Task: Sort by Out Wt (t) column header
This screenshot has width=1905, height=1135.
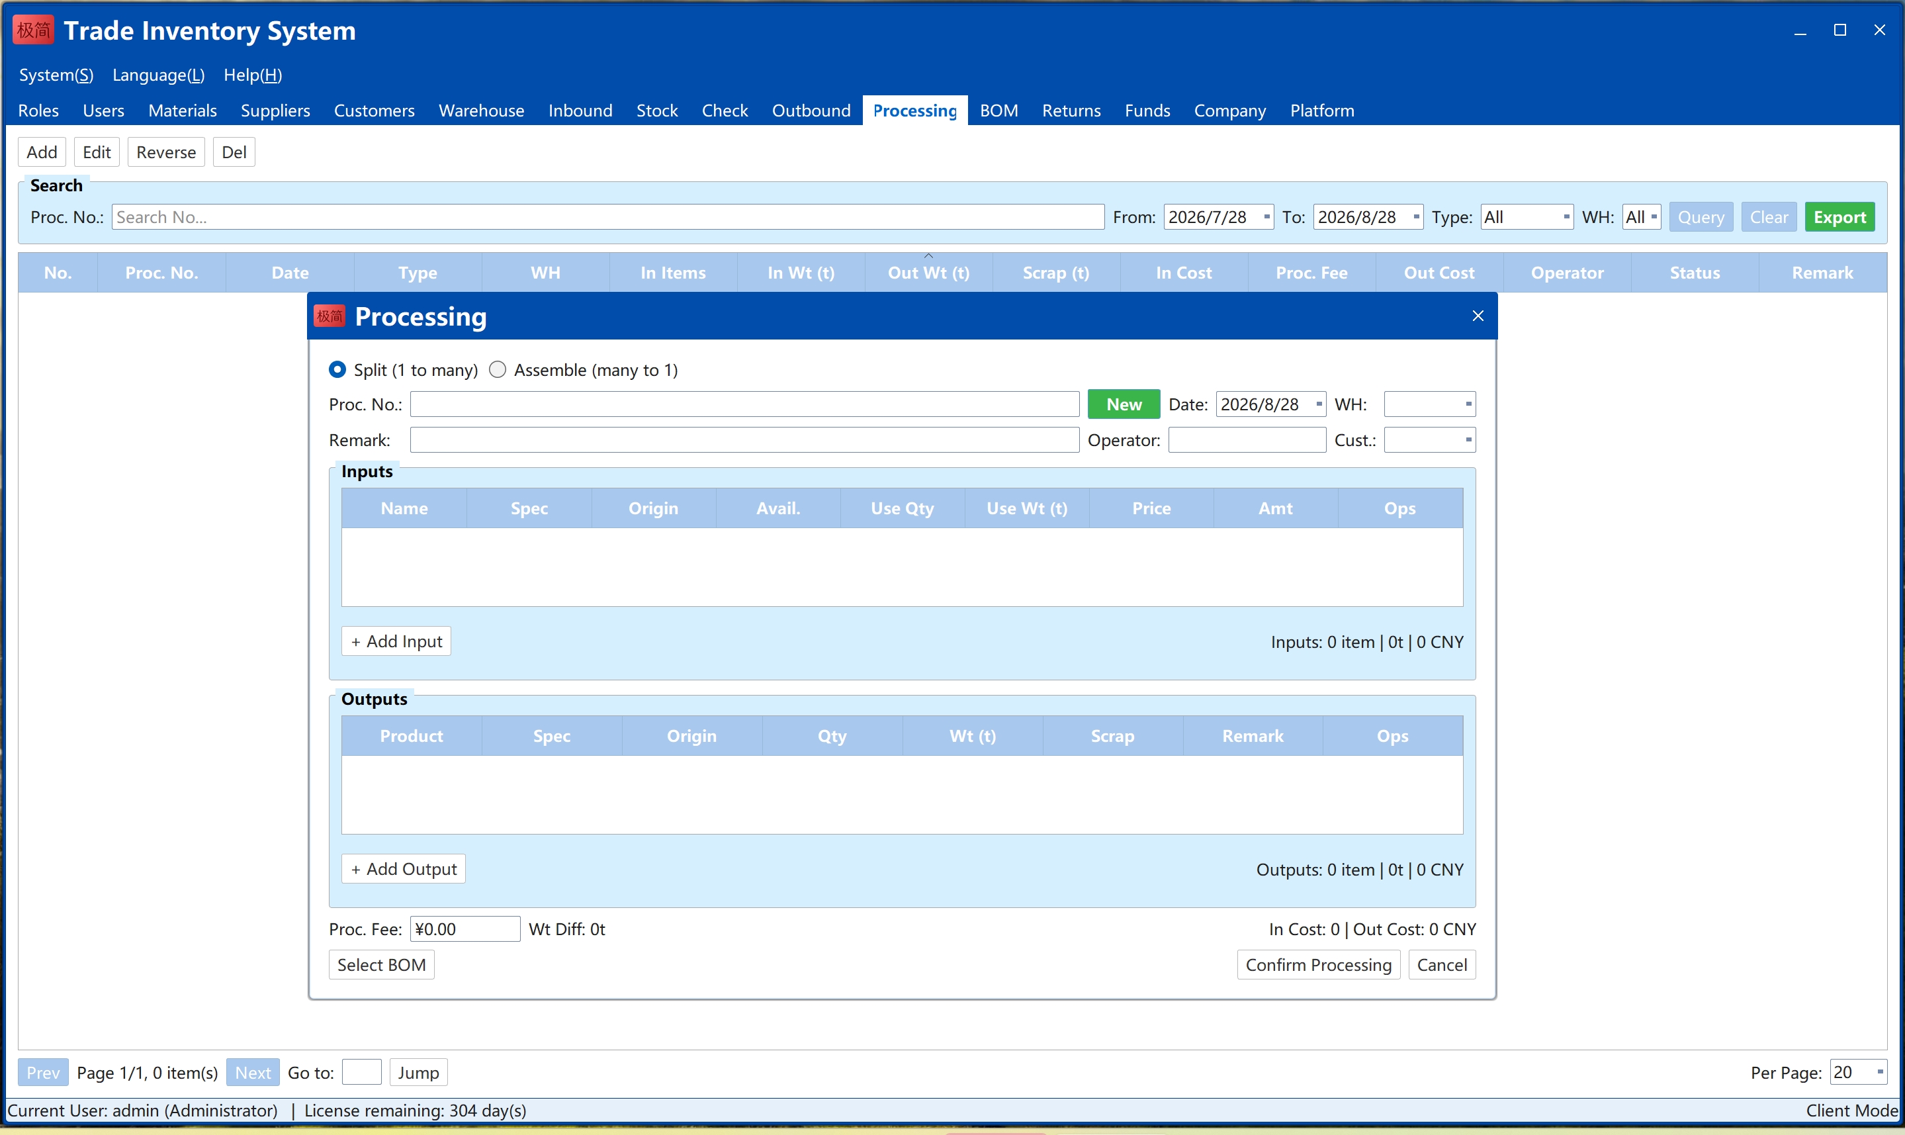Action: point(928,272)
